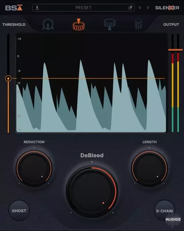Click the Threshold slider handle
Screen dimensions: 184x231
pos(8,78)
